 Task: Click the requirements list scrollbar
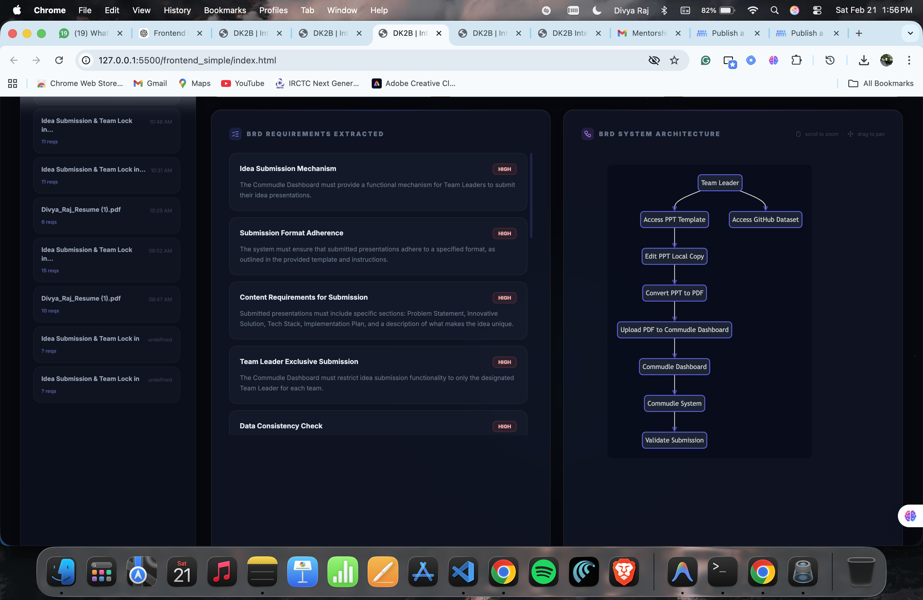[531, 196]
